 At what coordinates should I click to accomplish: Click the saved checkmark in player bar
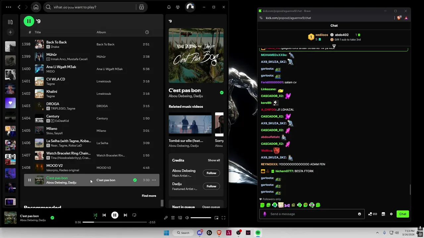pyautogui.click(x=52, y=218)
